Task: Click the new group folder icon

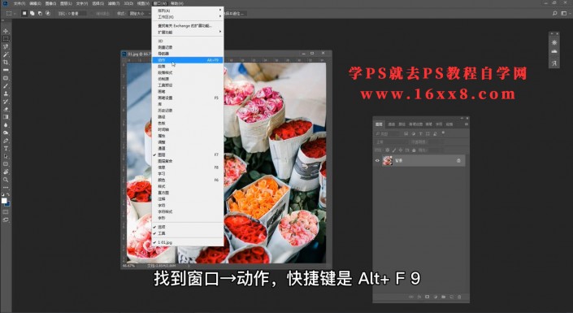Action: coord(443,297)
